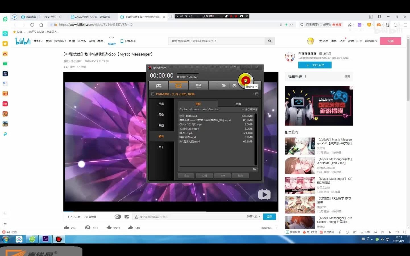Click video progress bar under player
This screenshot has height=256, width=410.
click(171, 211)
